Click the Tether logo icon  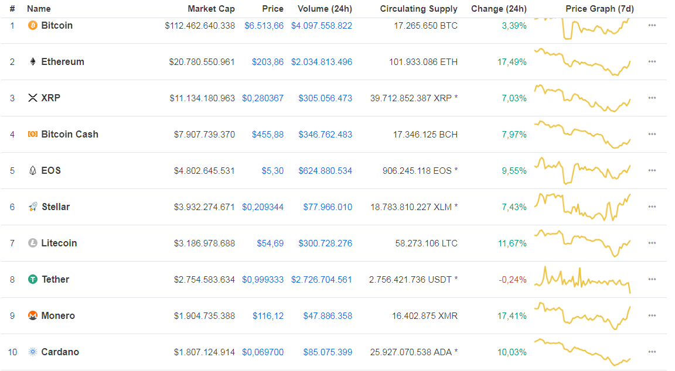tap(33, 280)
